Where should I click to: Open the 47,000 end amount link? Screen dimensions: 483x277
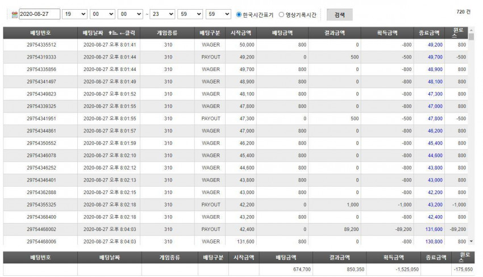point(435,106)
